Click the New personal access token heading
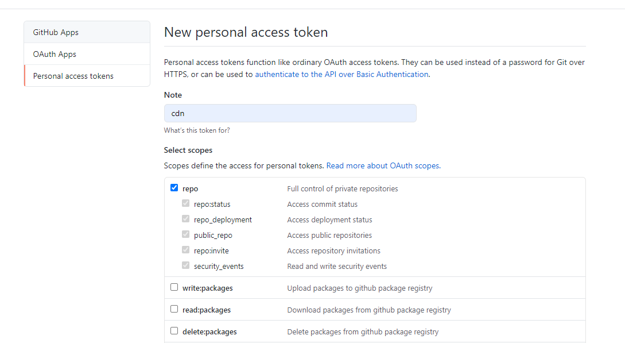 [246, 32]
